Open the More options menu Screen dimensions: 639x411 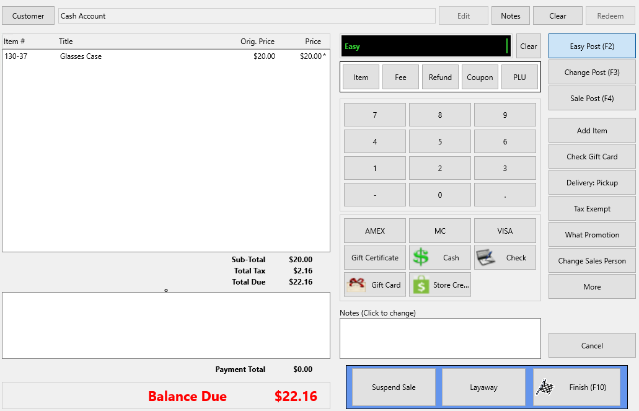point(592,286)
